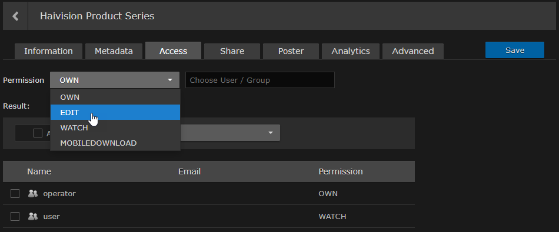
Task: Choose MOBILEDOWNLOAD from the permission list
Action: pyautogui.click(x=115, y=143)
